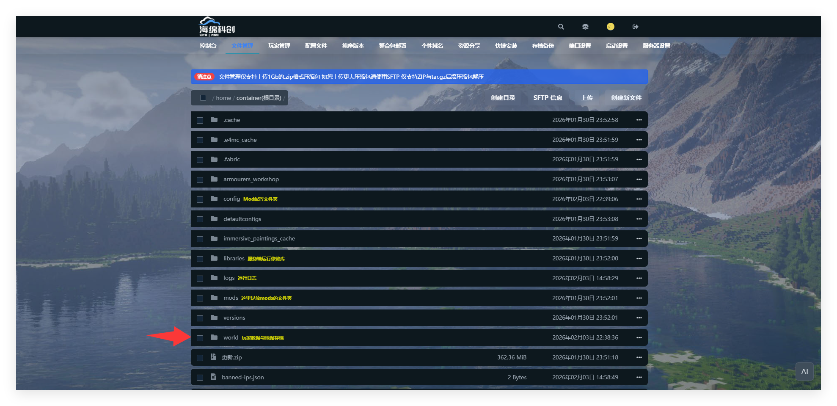Tick the checkbox for world folder
The width and height of the screenshot is (837, 406).
[x=200, y=338]
